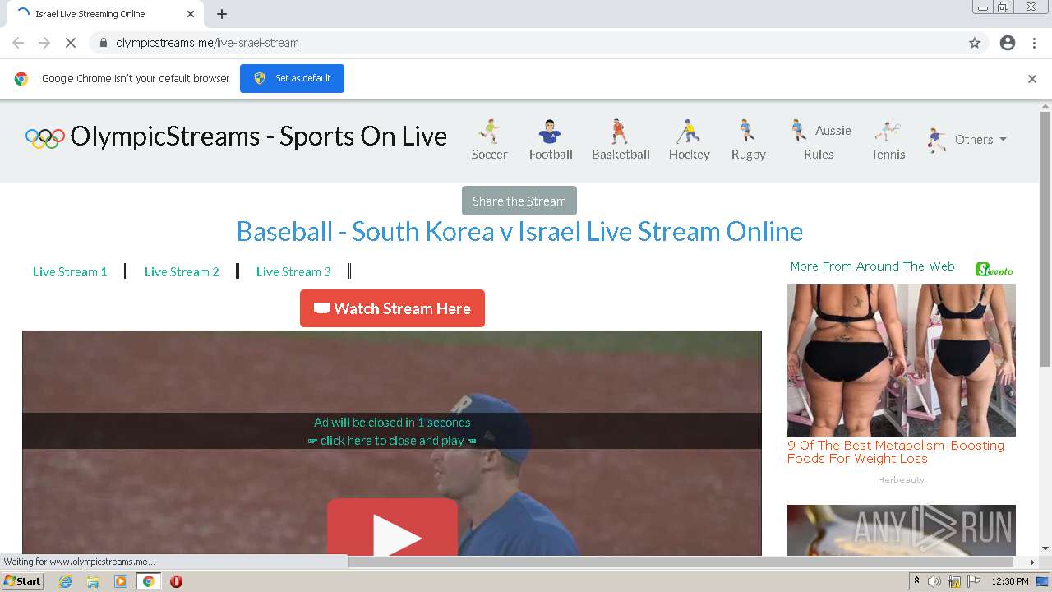This screenshot has width=1052, height=592.
Task: Open the Windows Start menu
Action: coord(23,580)
